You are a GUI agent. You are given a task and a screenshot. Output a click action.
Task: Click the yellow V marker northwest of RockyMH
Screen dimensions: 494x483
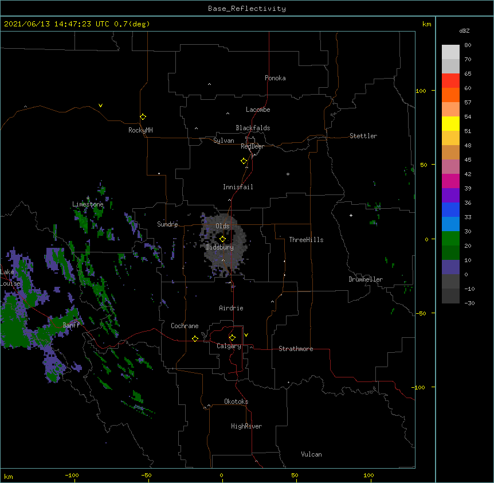[x=100, y=106]
